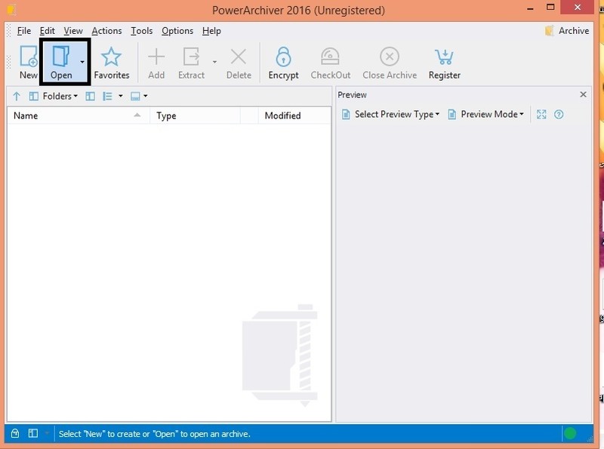Click the Extract toolbar icon
The width and height of the screenshot is (604, 449).
(191, 57)
